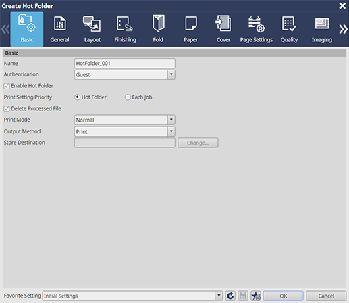Open the Fold settings icon

(158, 24)
